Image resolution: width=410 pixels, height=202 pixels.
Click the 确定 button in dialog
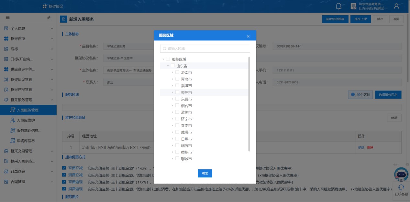click(x=205, y=173)
